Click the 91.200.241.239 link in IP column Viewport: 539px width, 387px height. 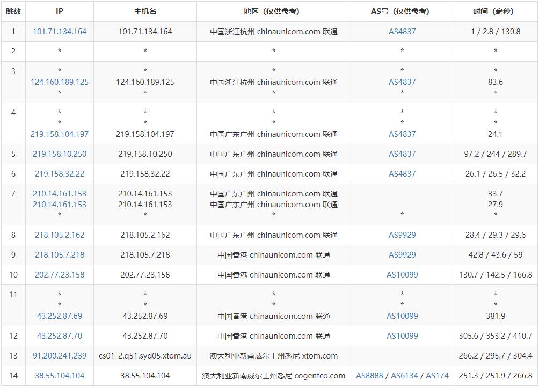60,356
